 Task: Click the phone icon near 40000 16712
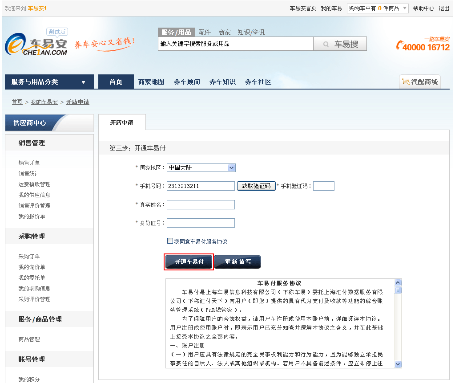tap(399, 45)
